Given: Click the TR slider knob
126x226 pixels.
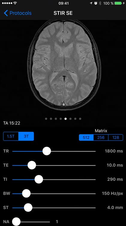Looking at the screenshot, I should (x=47, y=151).
